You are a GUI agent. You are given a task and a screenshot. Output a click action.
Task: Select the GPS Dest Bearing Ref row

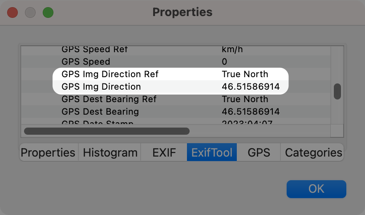tap(109, 99)
